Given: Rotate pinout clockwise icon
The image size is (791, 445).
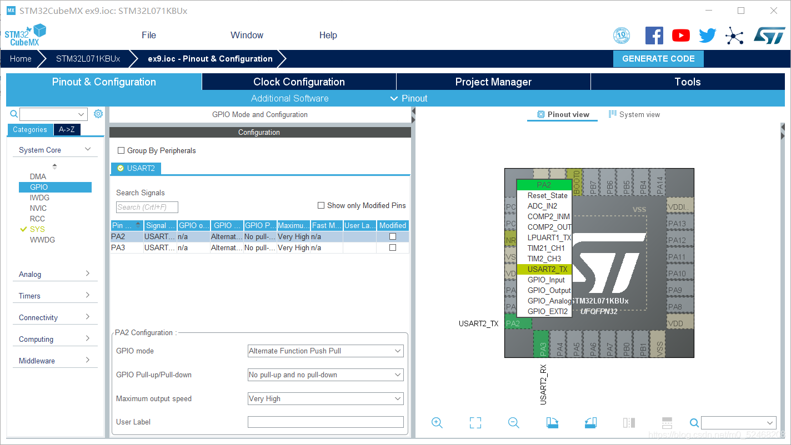Looking at the screenshot, I should click(x=552, y=423).
